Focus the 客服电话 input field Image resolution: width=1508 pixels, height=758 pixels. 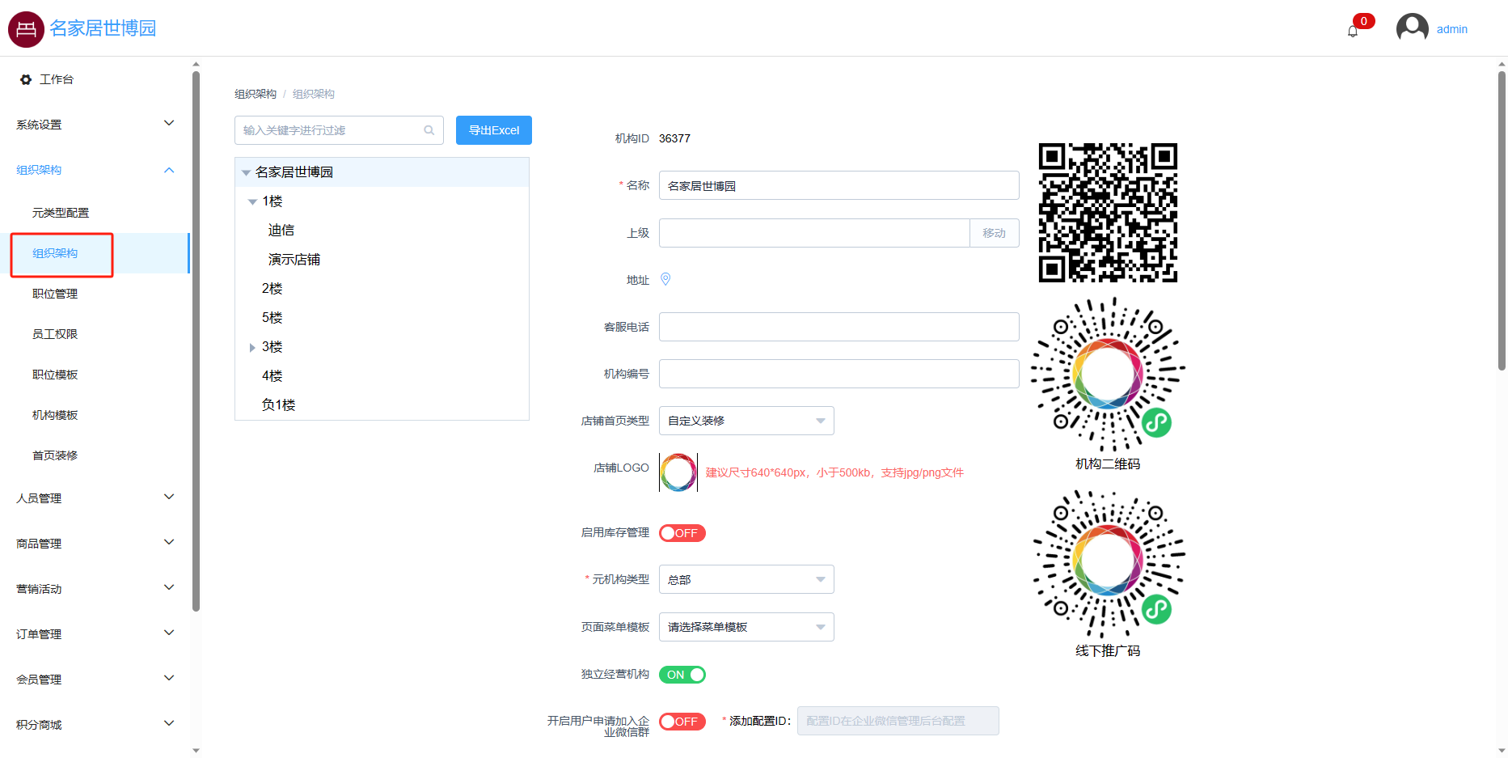[838, 327]
